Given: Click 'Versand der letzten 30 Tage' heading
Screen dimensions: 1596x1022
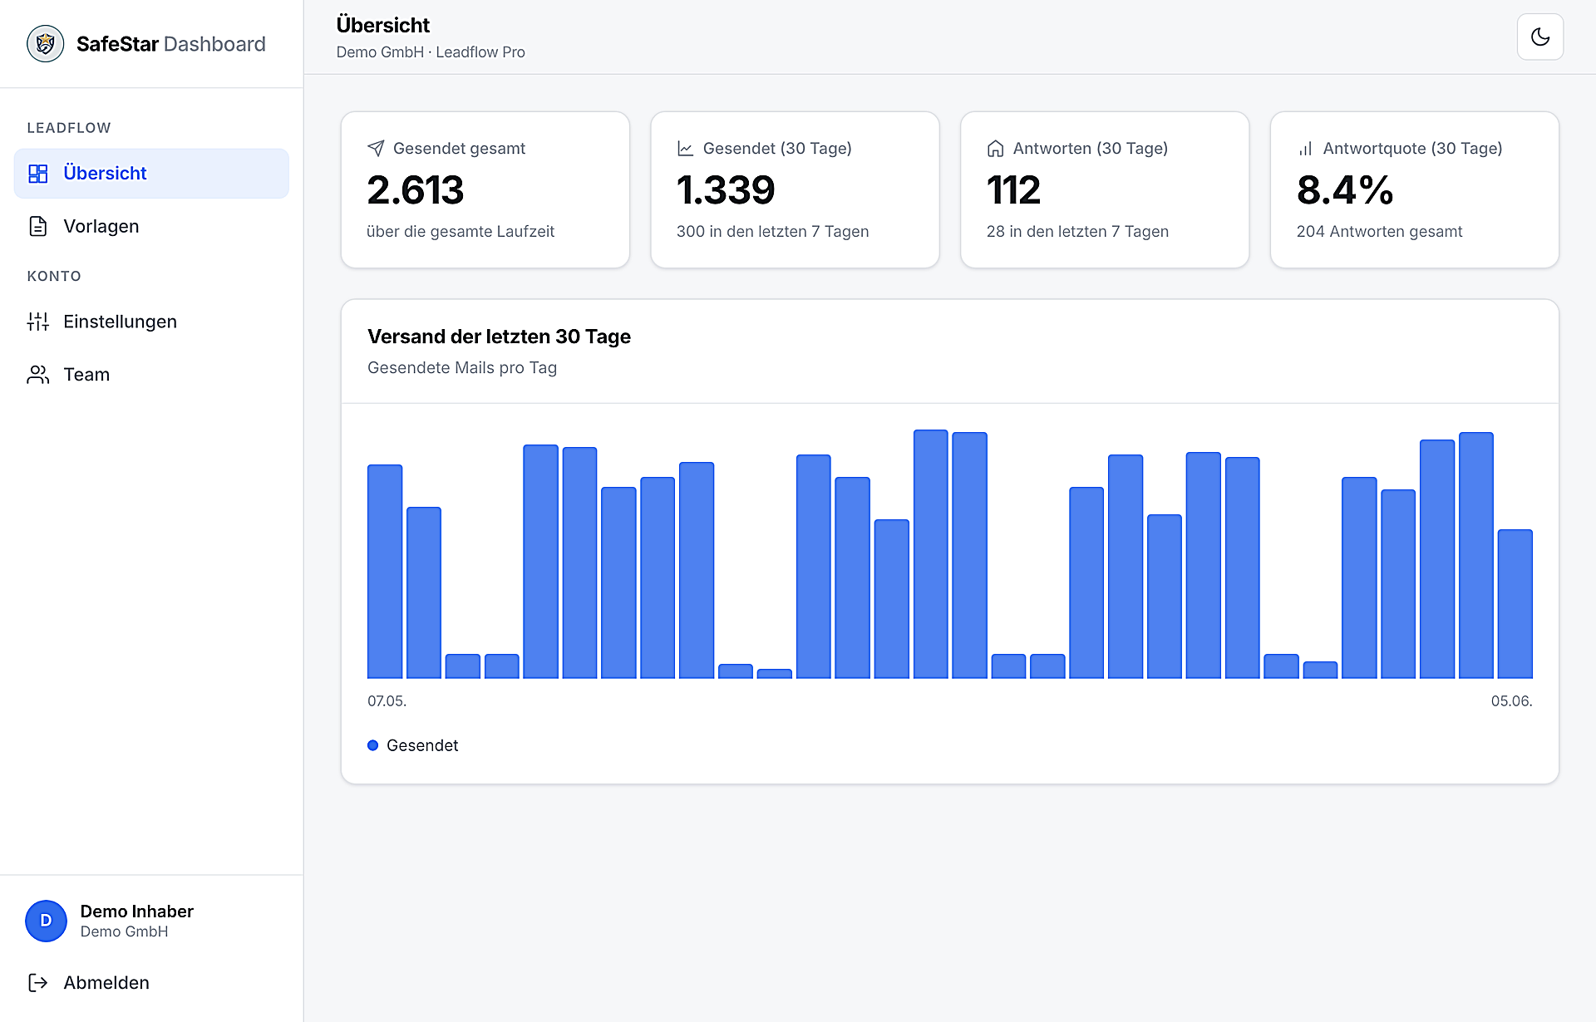Looking at the screenshot, I should pyautogui.click(x=499, y=337).
